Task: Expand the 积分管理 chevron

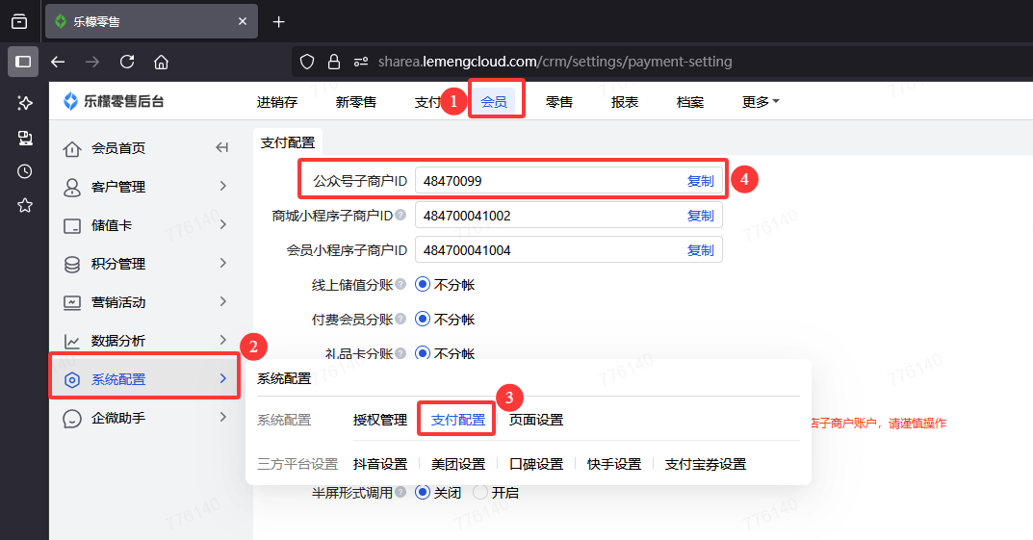Action: [222, 263]
